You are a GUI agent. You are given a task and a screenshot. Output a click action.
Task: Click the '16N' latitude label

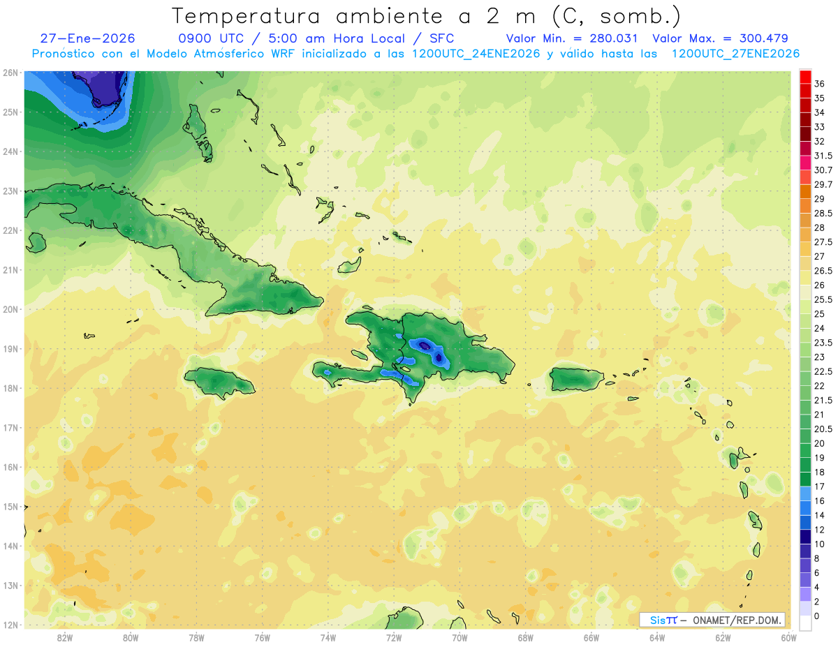click(10, 467)
